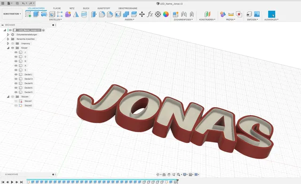Select the Offset Face tool

(134, 15)
